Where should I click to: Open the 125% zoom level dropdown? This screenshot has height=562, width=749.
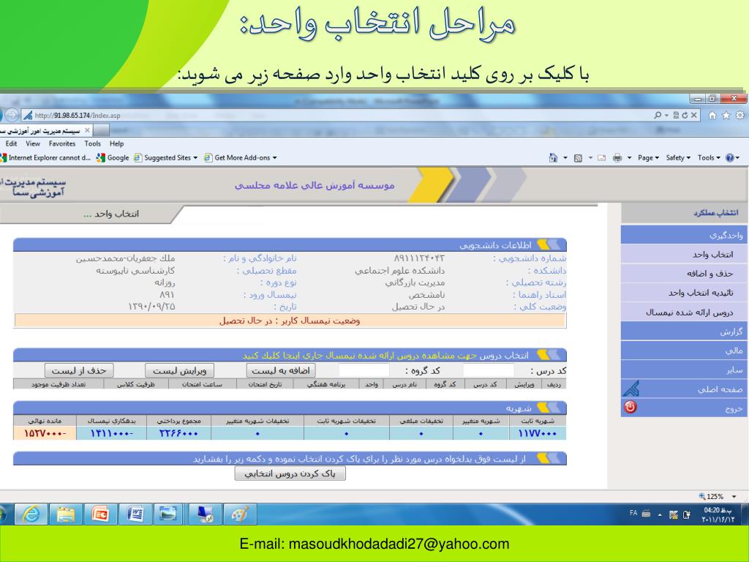click(734, 497)
